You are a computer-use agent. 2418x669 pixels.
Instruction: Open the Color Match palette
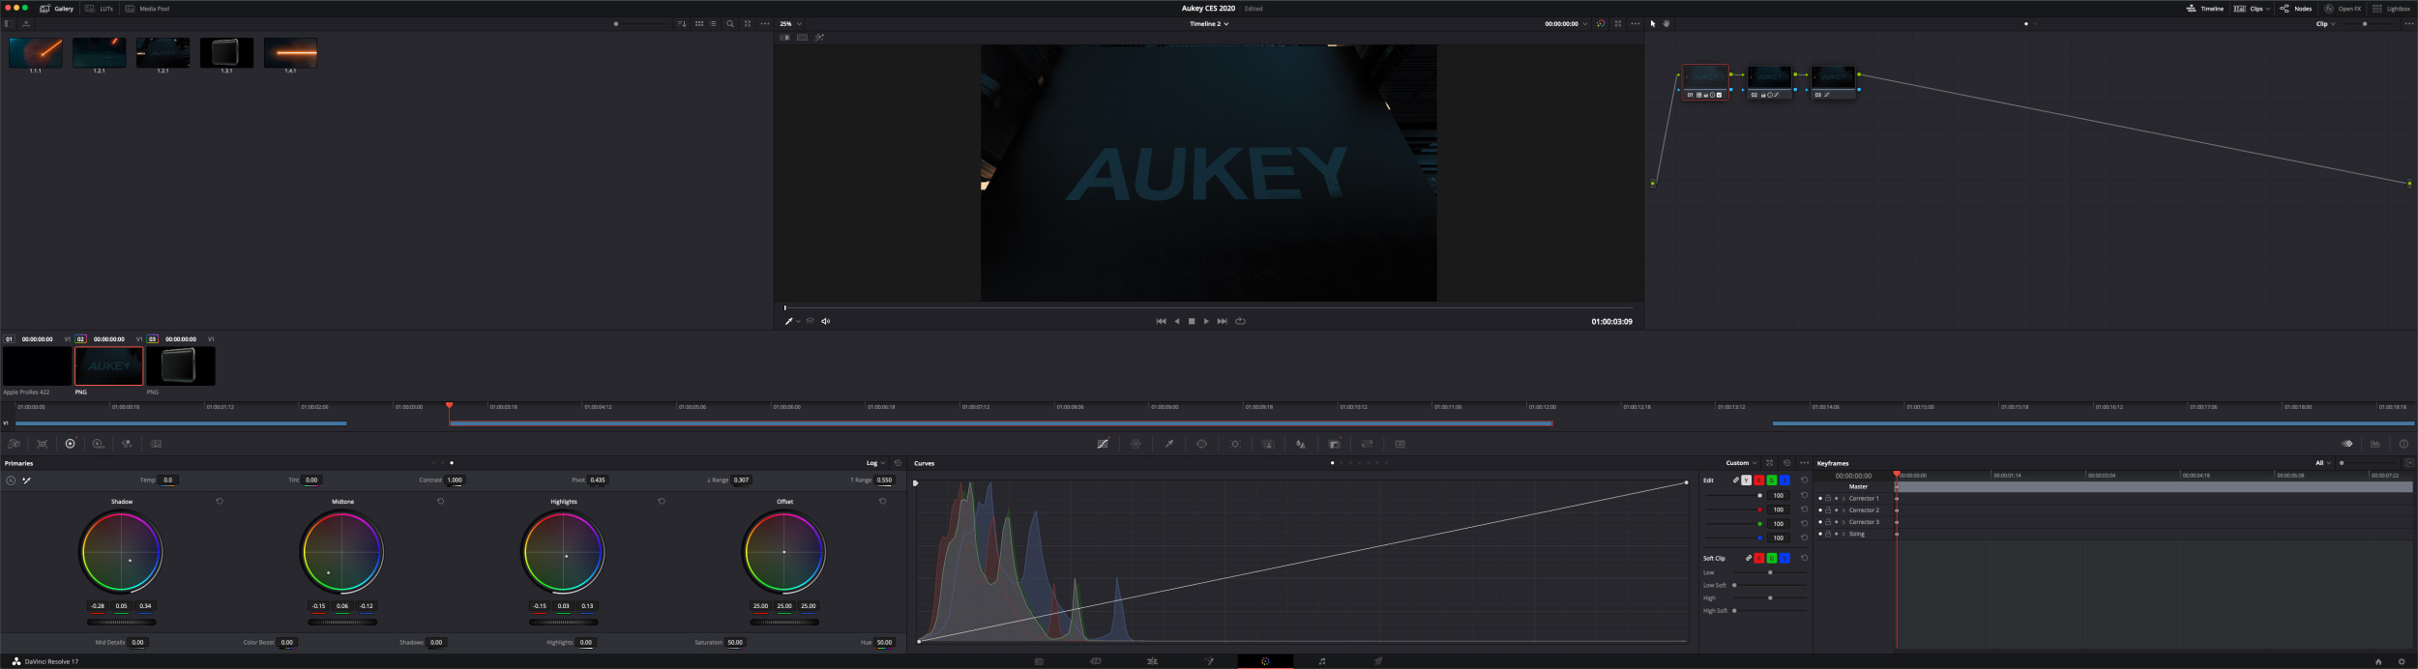[x=43, y=445]
